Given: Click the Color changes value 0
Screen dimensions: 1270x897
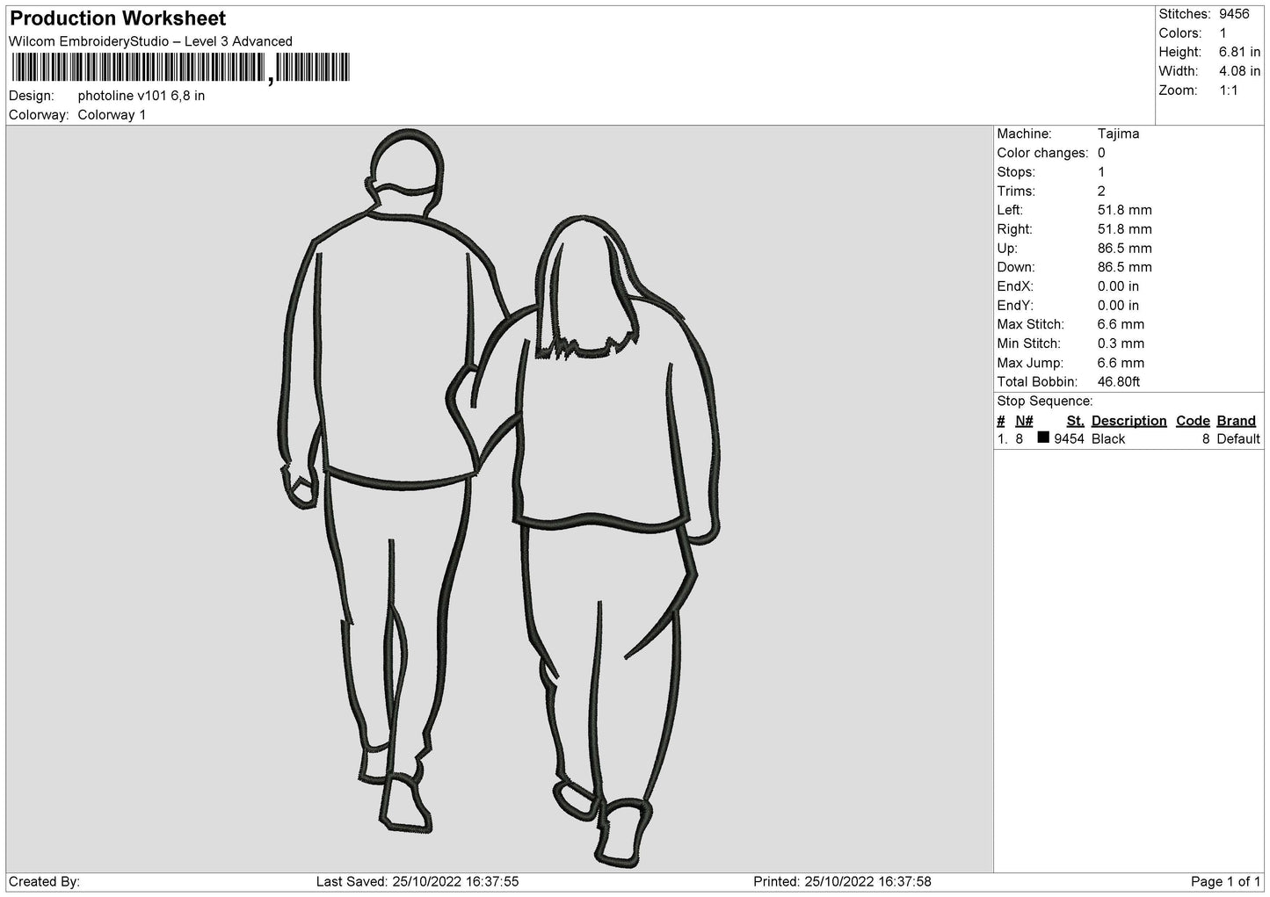Looking at the screenshot, I should click(1101, 153).
